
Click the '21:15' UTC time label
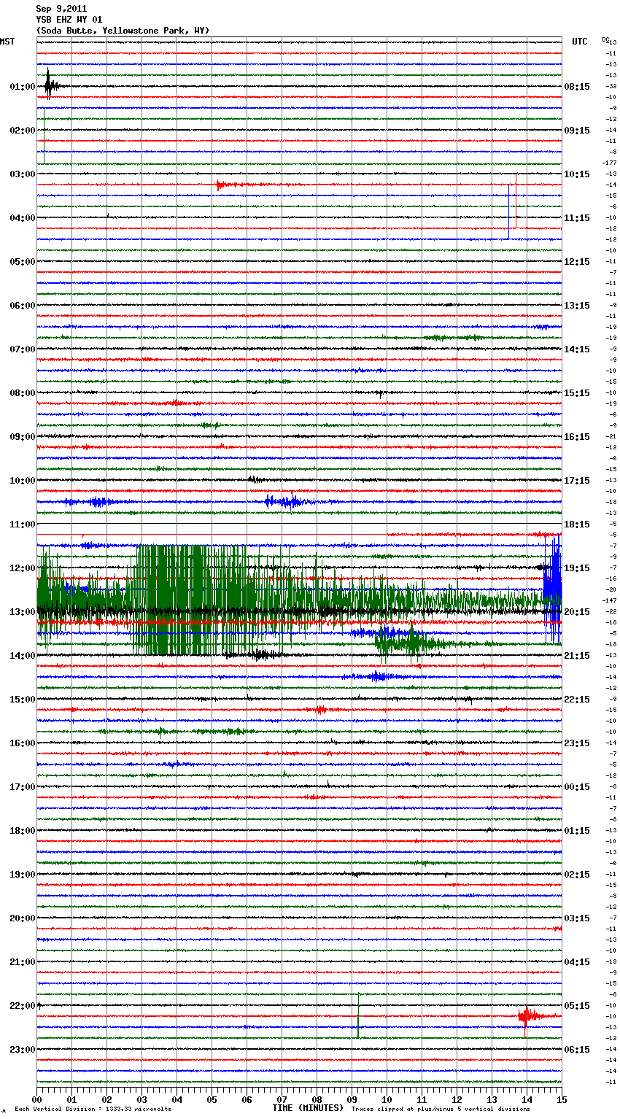click(577, 656)
